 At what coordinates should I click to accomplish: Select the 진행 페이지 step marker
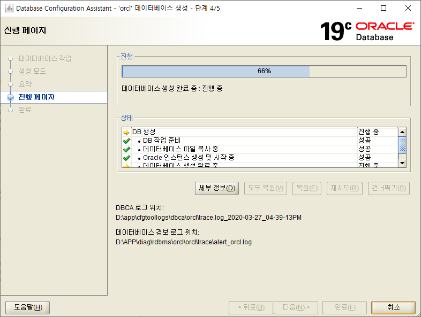click(x=11, y=97)
